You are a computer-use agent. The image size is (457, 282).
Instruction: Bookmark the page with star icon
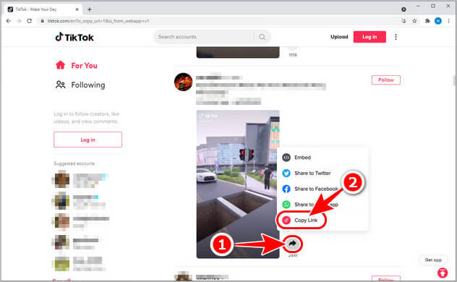[x=414, y=21]
